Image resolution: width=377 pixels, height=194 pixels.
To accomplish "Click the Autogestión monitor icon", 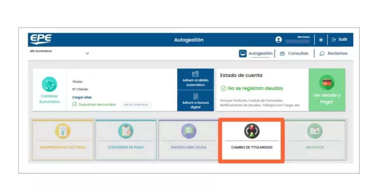I will [x=243, y=53].
